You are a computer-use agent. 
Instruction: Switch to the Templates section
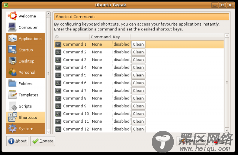(x=28, y=95)
